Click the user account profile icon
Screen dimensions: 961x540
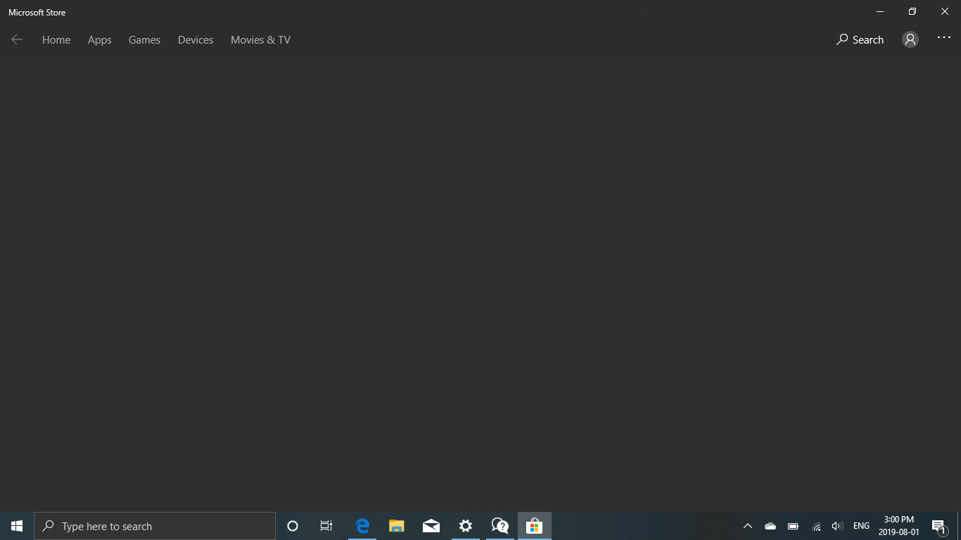coord(910,40)
